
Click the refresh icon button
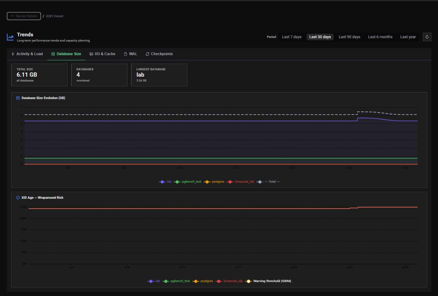tap(427, 37)
